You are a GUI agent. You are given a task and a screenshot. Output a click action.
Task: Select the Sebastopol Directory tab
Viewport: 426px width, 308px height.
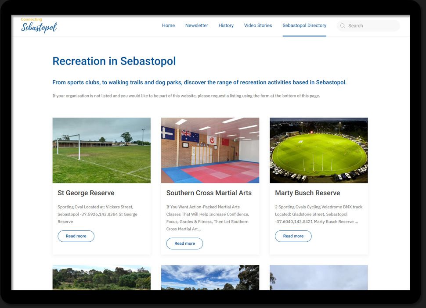[304, 25]
